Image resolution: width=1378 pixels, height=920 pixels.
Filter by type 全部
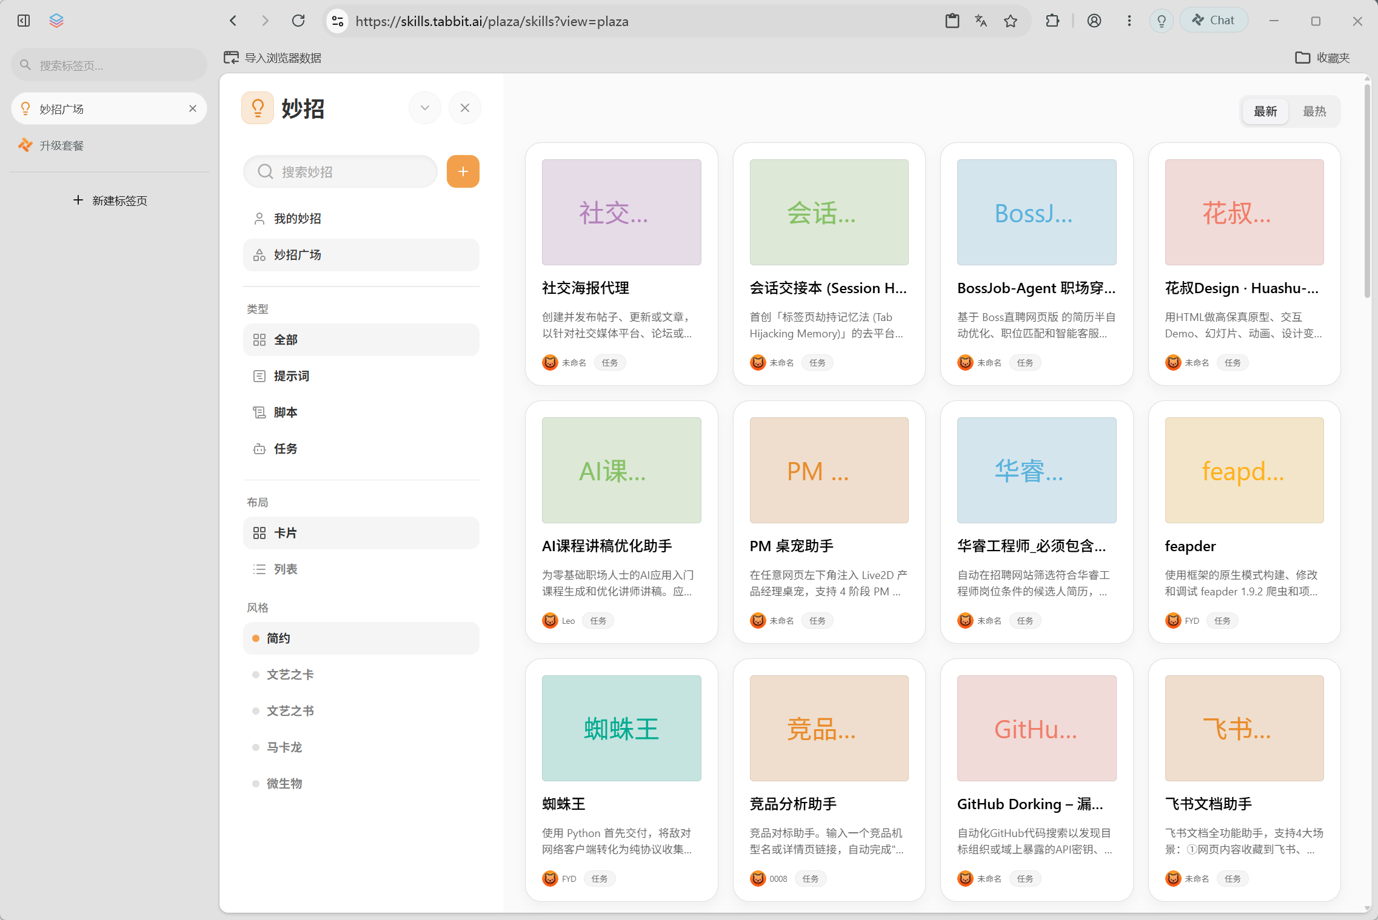point(361,340)
